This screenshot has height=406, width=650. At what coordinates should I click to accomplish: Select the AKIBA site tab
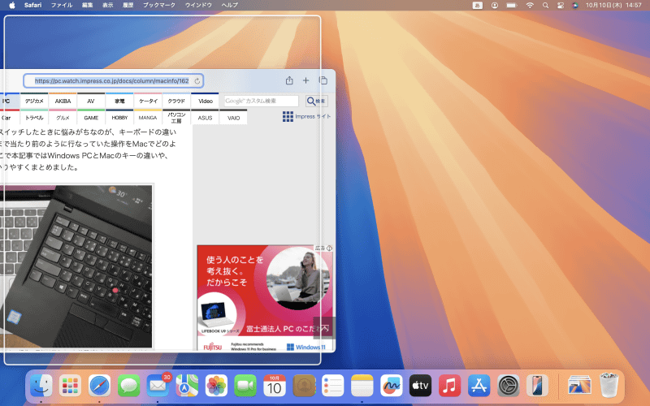click(63, 101)
